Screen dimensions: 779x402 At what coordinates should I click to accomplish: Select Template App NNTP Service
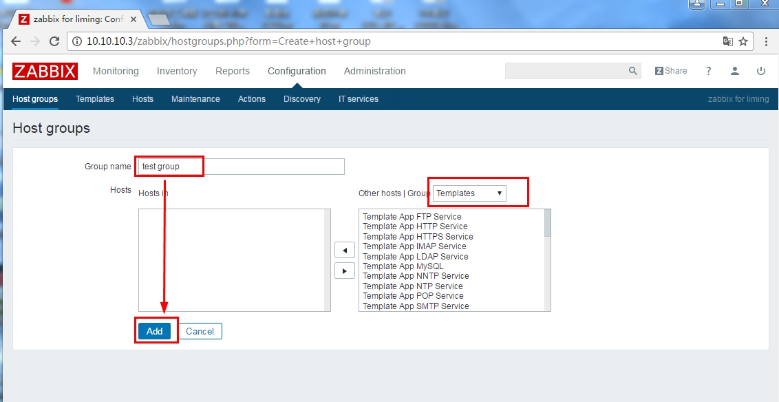point(416,276)
